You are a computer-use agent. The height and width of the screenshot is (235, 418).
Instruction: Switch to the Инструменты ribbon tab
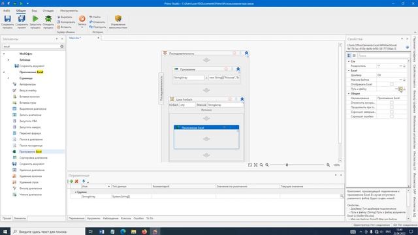(69, 10)
